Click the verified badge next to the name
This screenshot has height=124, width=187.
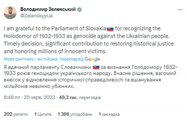(79, 9)
